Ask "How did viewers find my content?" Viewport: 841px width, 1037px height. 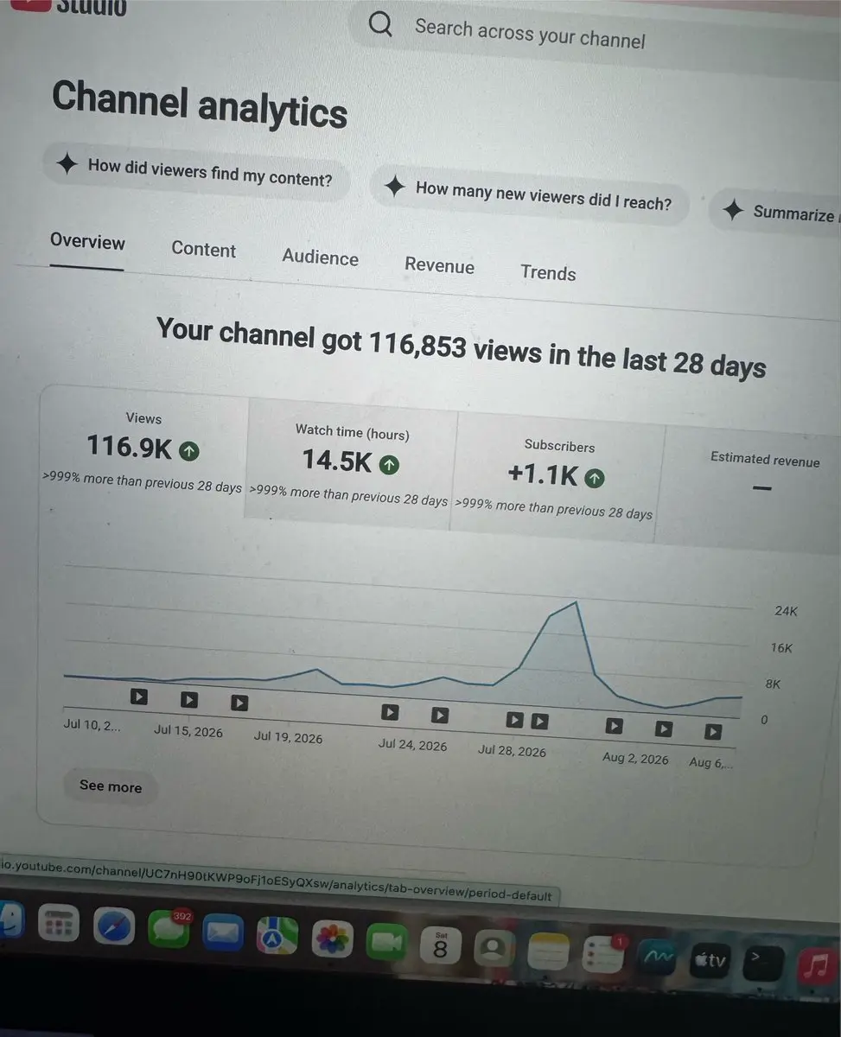coord(197,172)
